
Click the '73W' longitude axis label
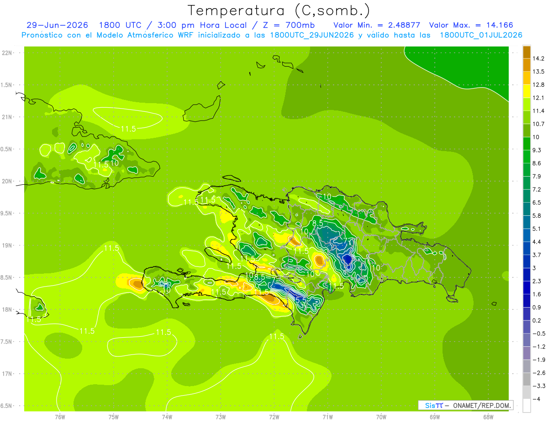pyautogui.click(x=221, y=417)
